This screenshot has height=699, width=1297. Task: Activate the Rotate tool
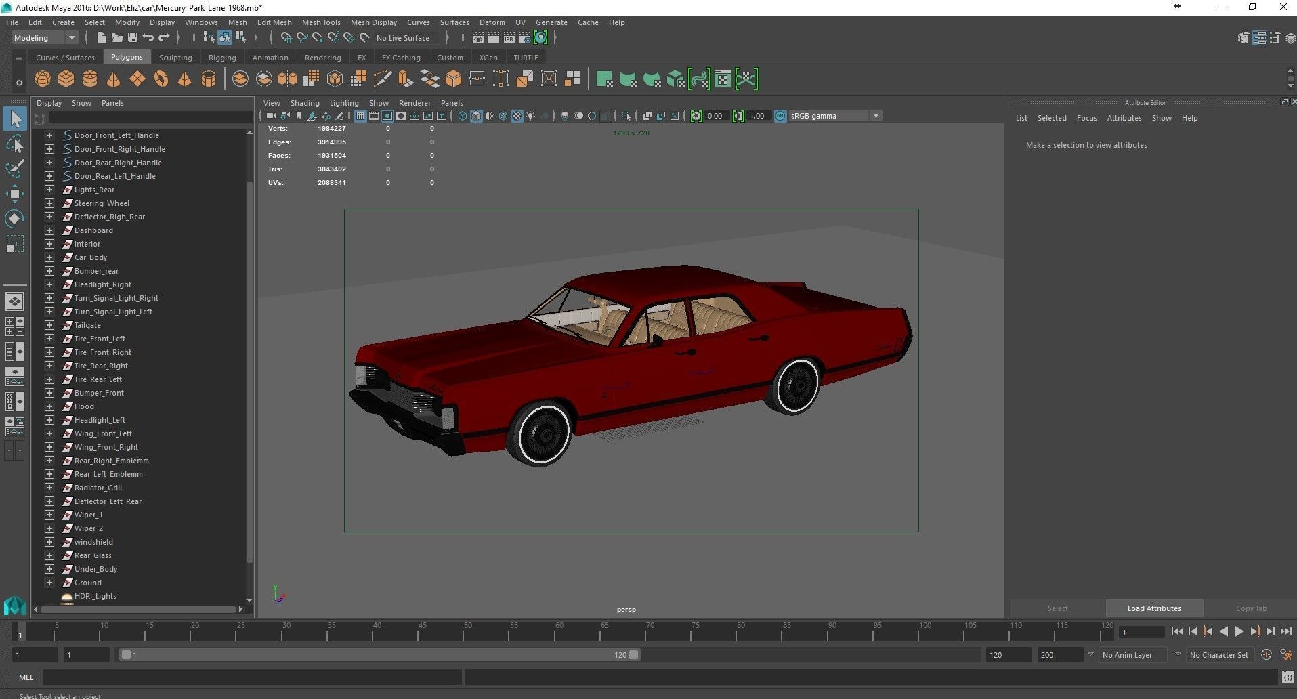click(x=15, y=218)
